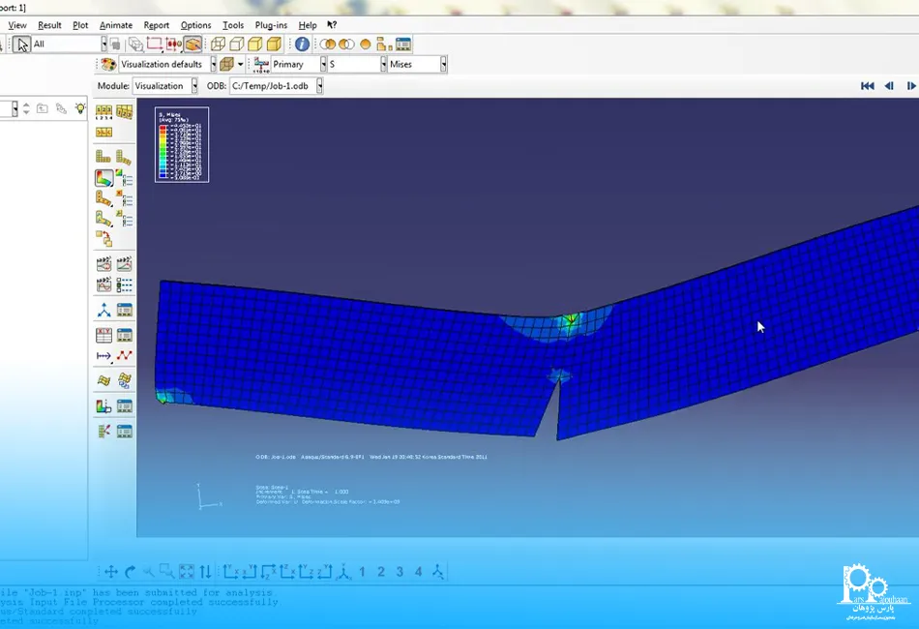919x629 pixels.
Task: Click the Auto-Fit View icon
Action: click(x=187, y=572)
